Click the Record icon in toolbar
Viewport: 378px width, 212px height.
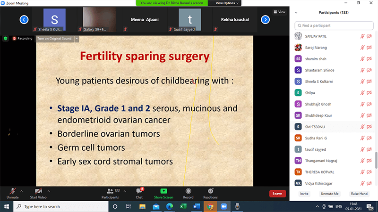(188, 191)
